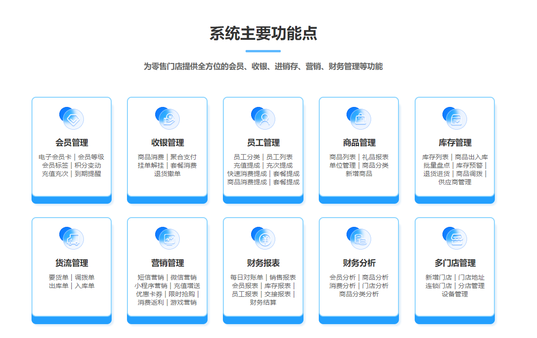537x338 pixels.
Task: Click 挂单解挂 in 收银管理 card
Action: click(x=151, y=165)
